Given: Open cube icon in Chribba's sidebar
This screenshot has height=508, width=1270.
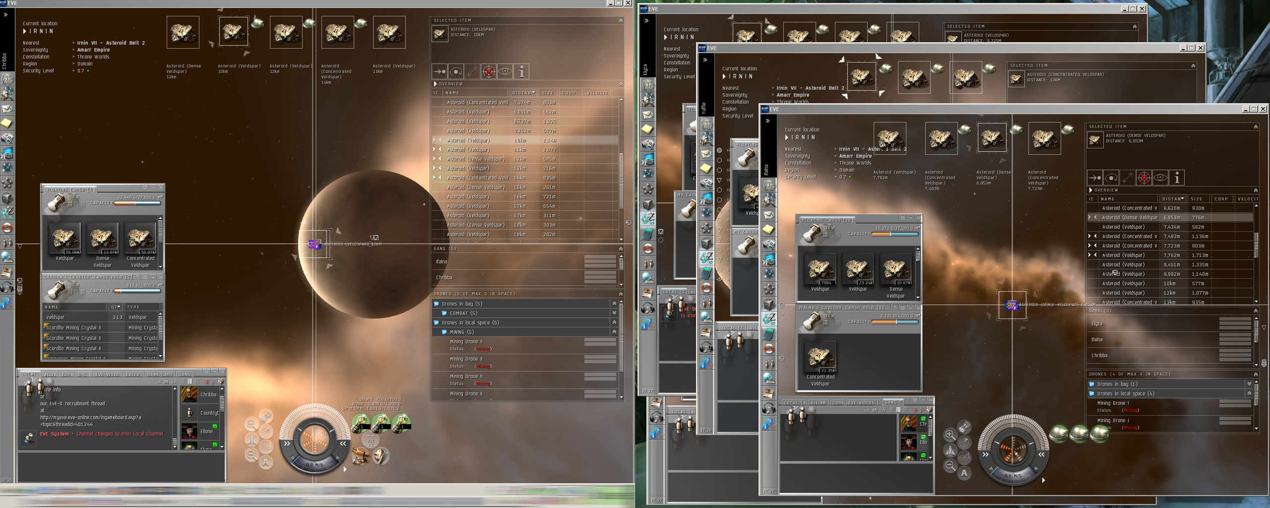Looking at the screenshot, I should coord(7,198).
